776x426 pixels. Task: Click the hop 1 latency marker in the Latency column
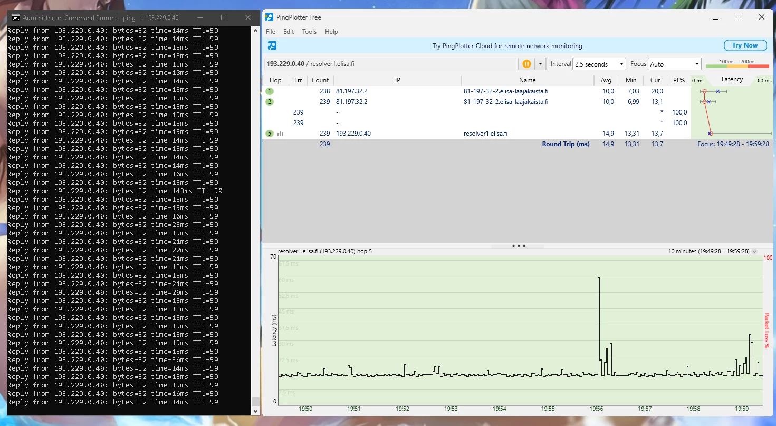(x=704, y=91)
